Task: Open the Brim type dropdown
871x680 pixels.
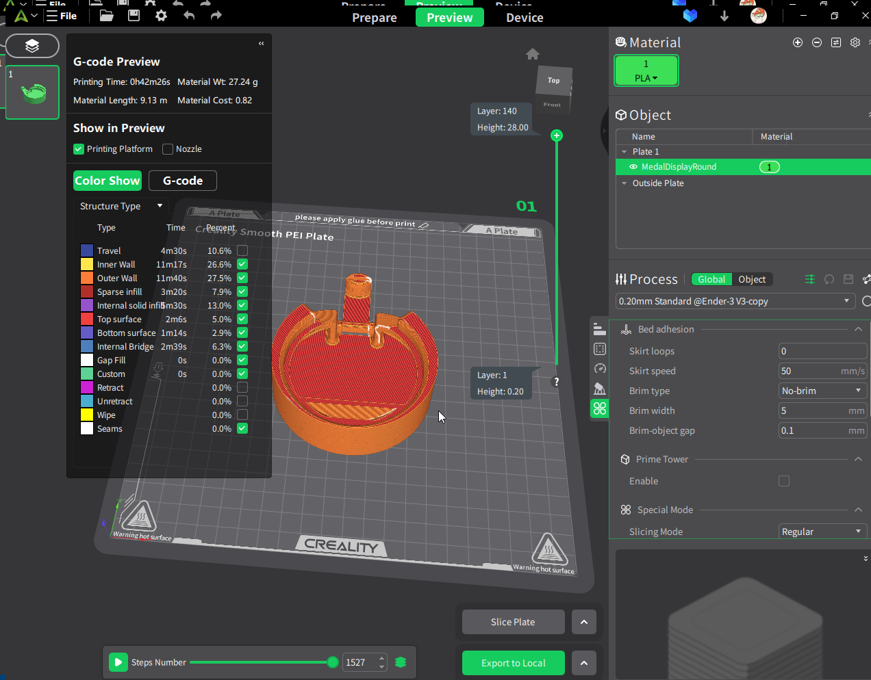Action: [822, 391]
